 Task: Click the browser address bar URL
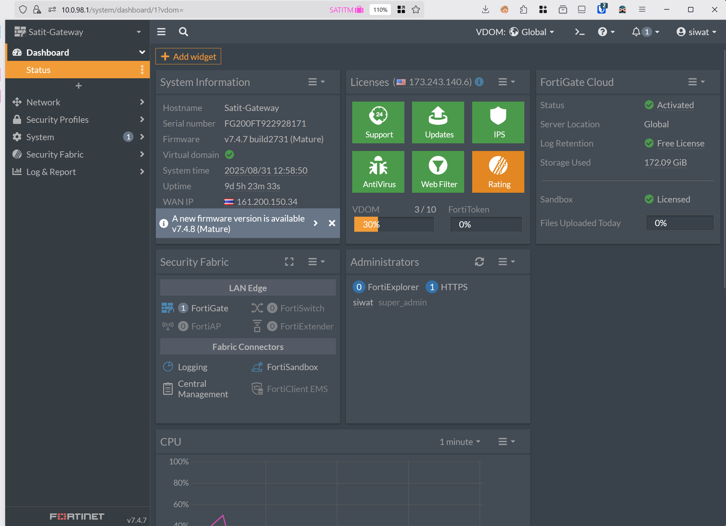pos(122,10)
